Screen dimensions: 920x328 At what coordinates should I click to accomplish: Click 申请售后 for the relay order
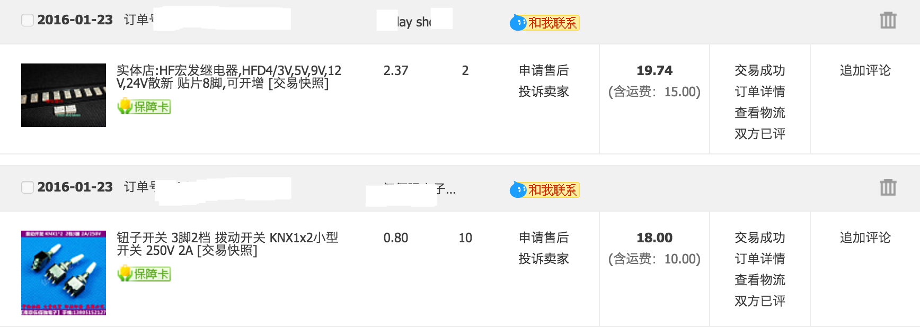(544, 70)
